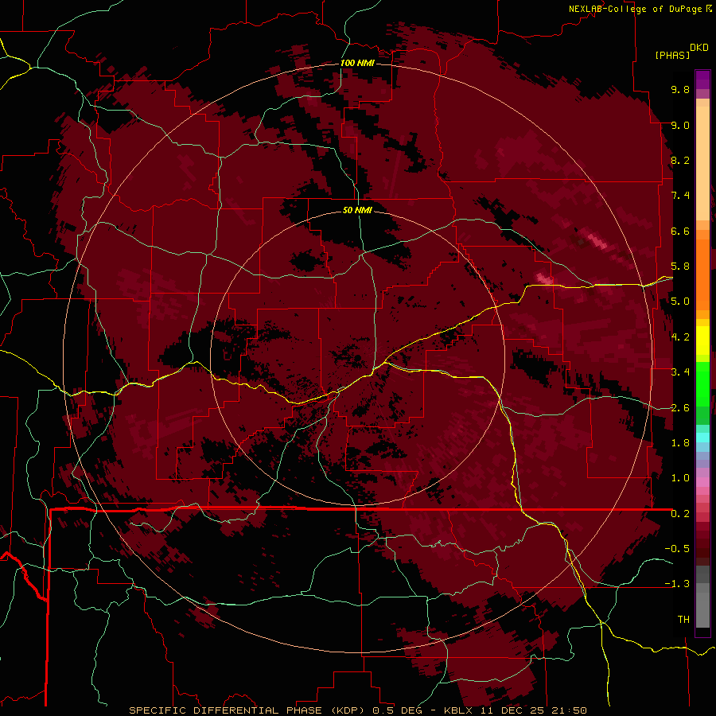Click the 9.8 value on the color scale
The width and height of the screenshot is (716, 716).
[680, 89]
